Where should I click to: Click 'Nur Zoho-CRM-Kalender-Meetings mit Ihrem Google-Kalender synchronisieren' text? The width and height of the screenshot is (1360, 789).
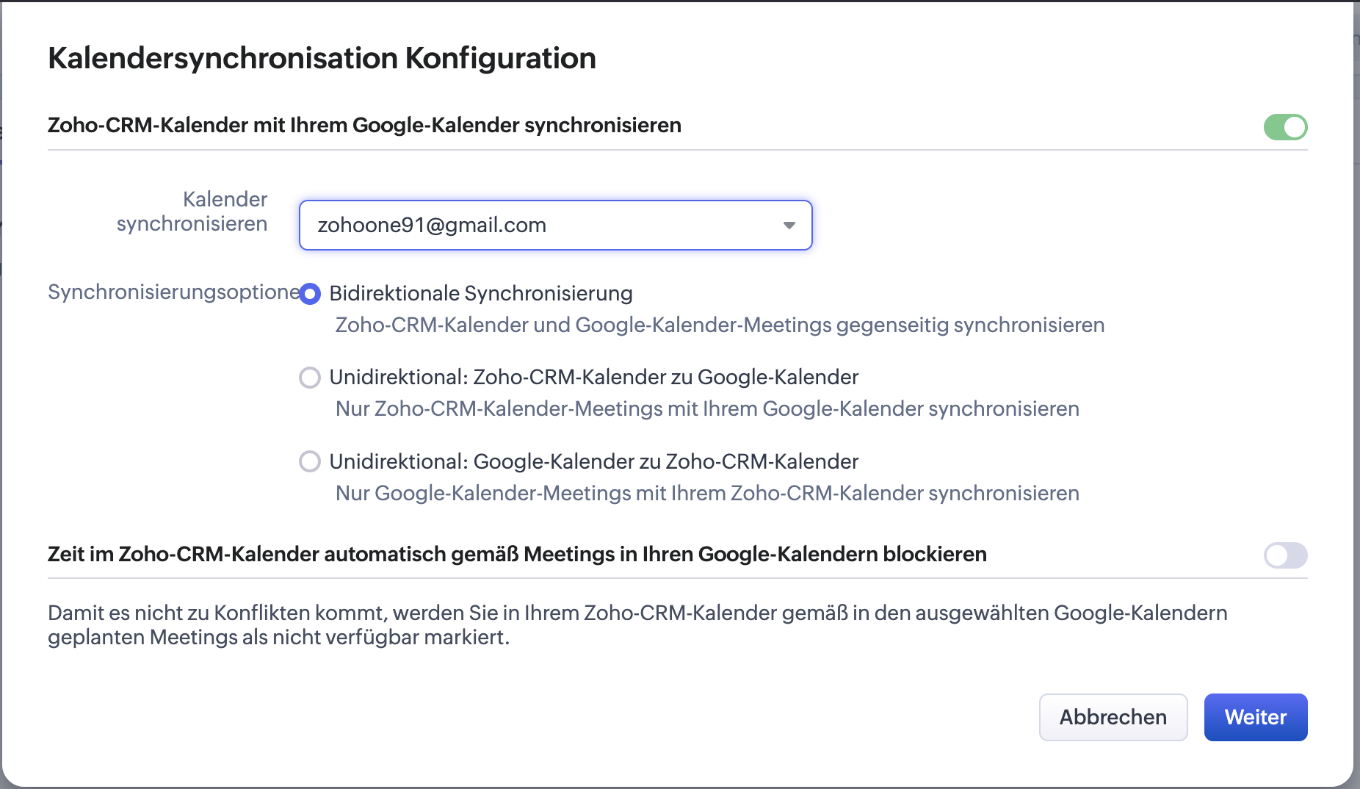click(707, 408)
